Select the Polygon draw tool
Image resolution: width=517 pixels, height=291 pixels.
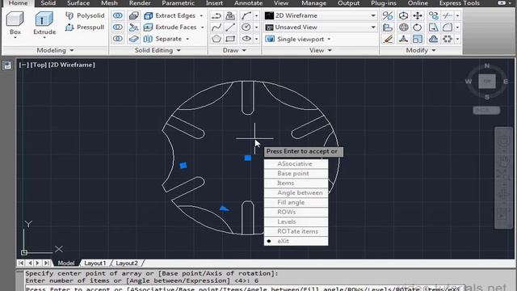pos(216,39)
